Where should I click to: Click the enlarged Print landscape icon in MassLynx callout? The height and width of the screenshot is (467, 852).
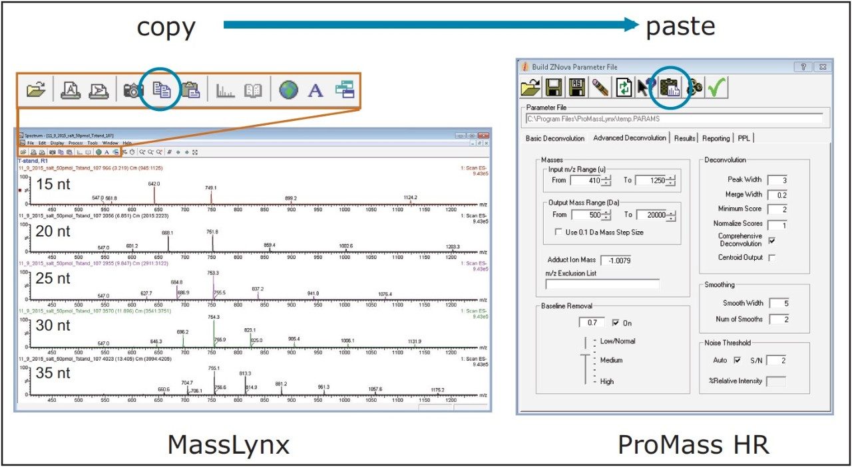tap(99, 90)
